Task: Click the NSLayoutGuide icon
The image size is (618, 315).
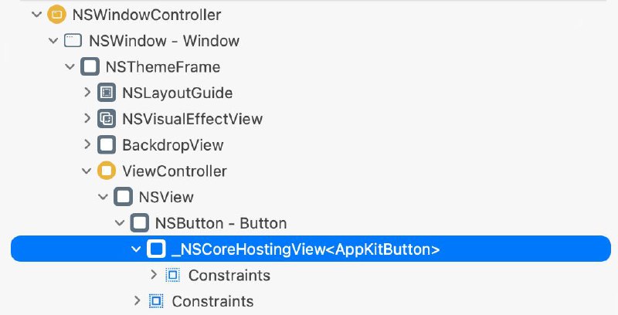Action: (107, 93)
